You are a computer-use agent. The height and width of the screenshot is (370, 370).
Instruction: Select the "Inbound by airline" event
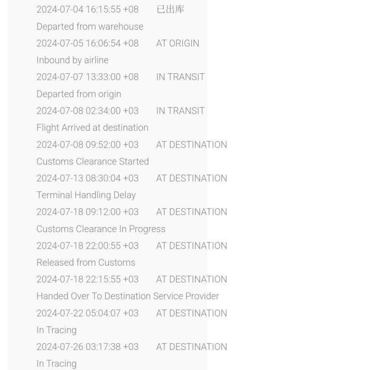tap(72, 60)
